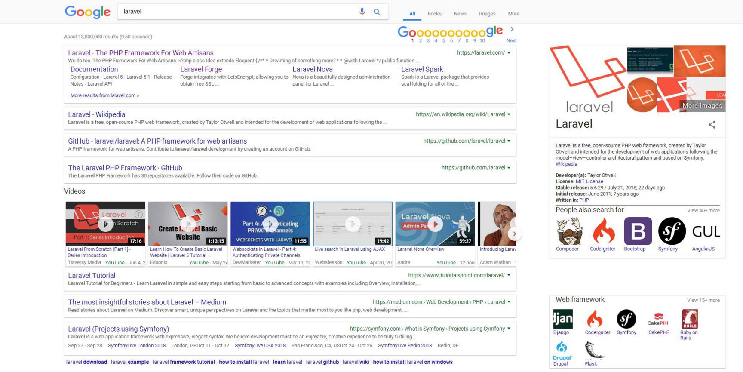Play Live search in Laravel using AJAX video

coord(353,224)
